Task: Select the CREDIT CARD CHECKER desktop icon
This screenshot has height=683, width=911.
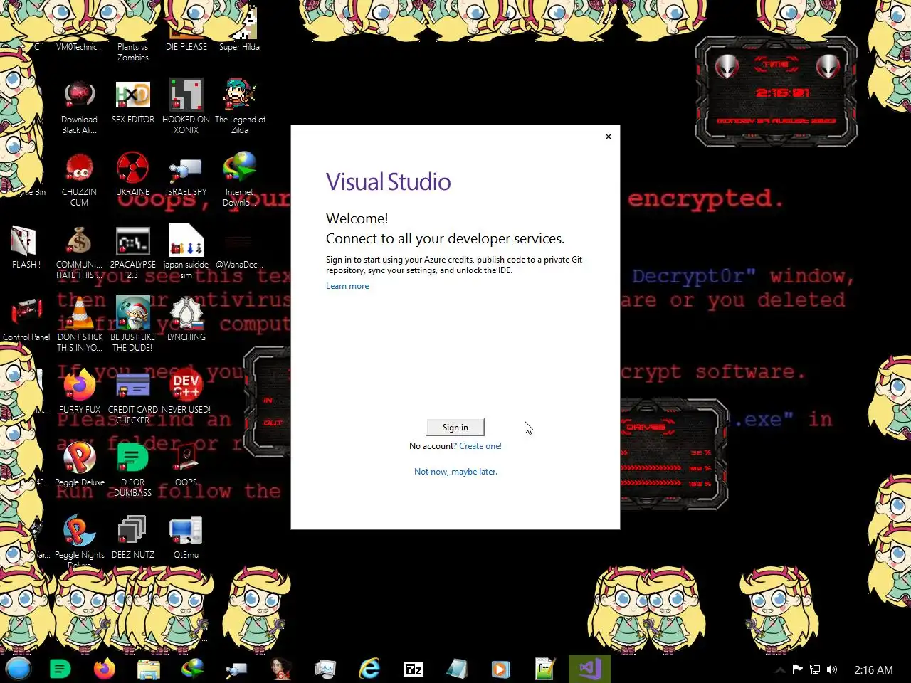Action: (x=133, y=397)
